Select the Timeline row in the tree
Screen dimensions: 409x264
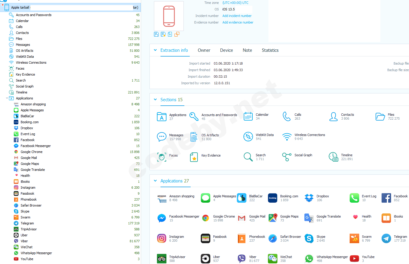(70, 92)
